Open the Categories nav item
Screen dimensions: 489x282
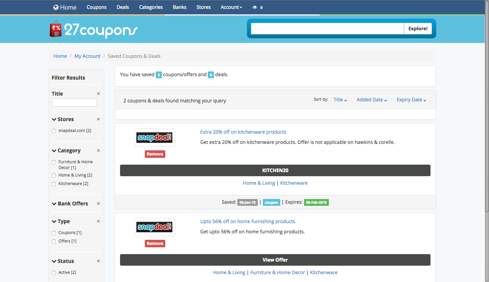(x=151, y=7)
